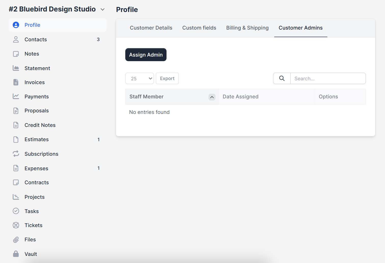Viewport: 385px width, 263px height.
Task: Open Tasks section
Action: pos(58,211)
